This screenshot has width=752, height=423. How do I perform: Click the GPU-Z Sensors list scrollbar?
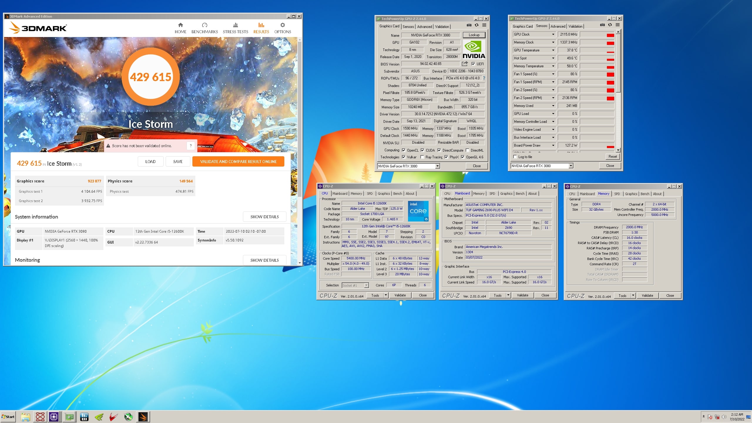pyautogui.click(x=618, y=63)
